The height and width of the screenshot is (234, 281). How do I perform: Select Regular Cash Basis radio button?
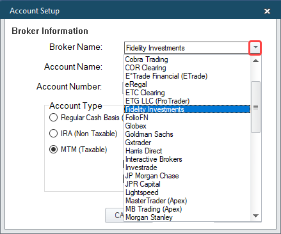[53, 118]
